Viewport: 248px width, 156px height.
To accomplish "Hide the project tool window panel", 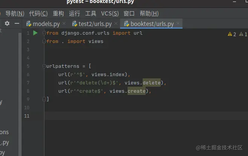I will pyautogui.click(x=17, y=23).
